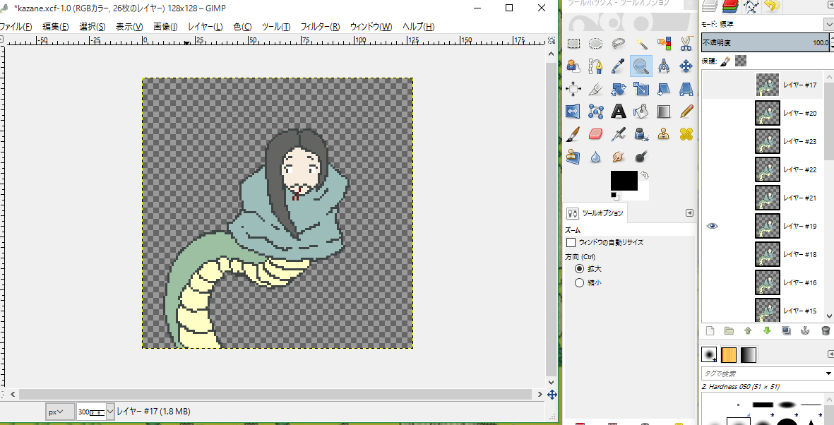This screenshot has width=834, height=425.
Task: Open the フィルター(R) menu
Action: coord(320,27)
